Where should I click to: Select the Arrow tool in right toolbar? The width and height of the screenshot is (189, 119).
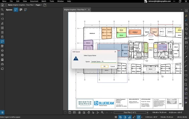tap(186, 57)
